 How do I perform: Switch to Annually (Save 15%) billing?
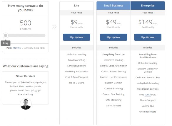(34, 48)
